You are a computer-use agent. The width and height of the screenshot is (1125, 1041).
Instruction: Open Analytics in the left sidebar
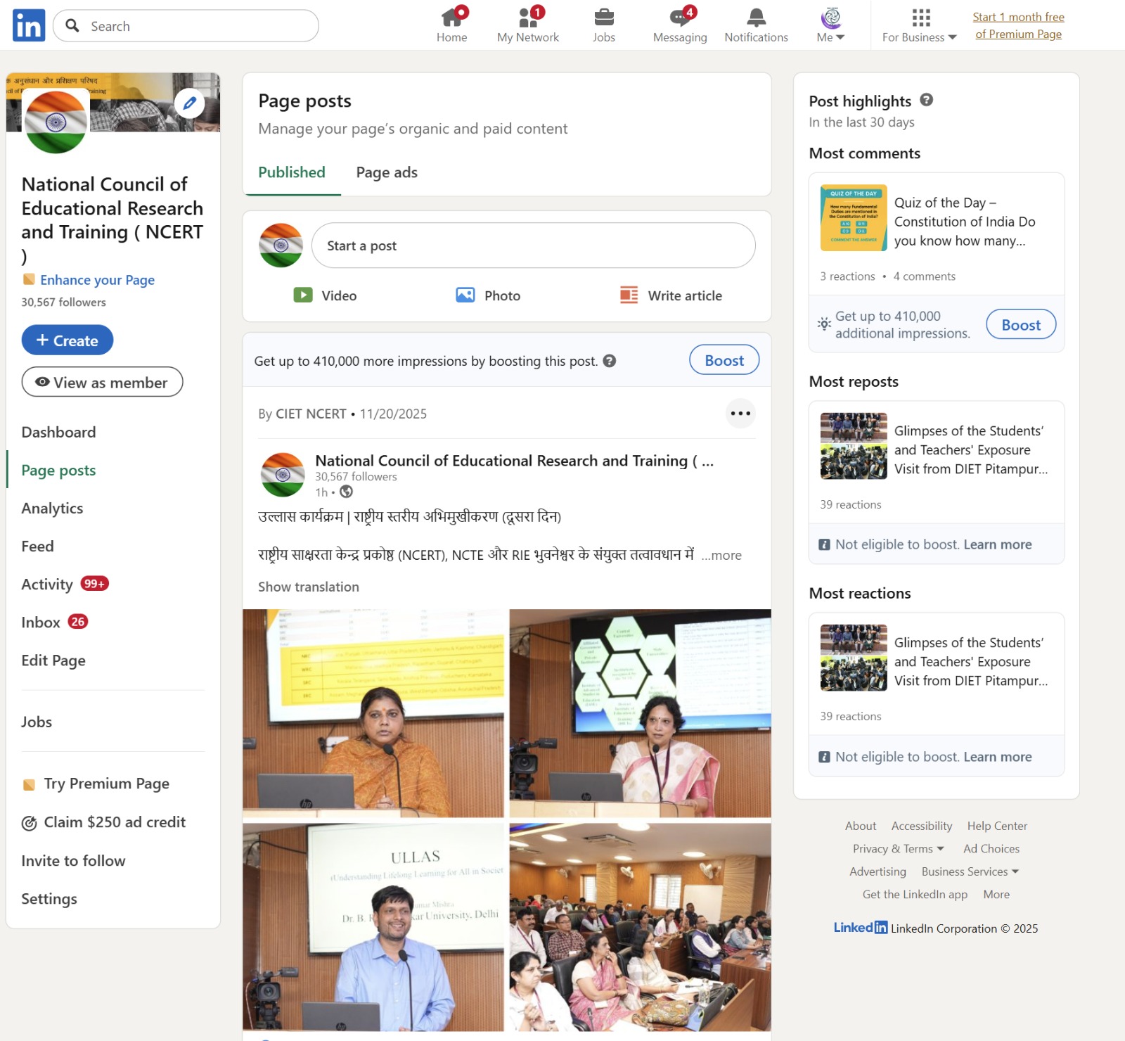52,509
